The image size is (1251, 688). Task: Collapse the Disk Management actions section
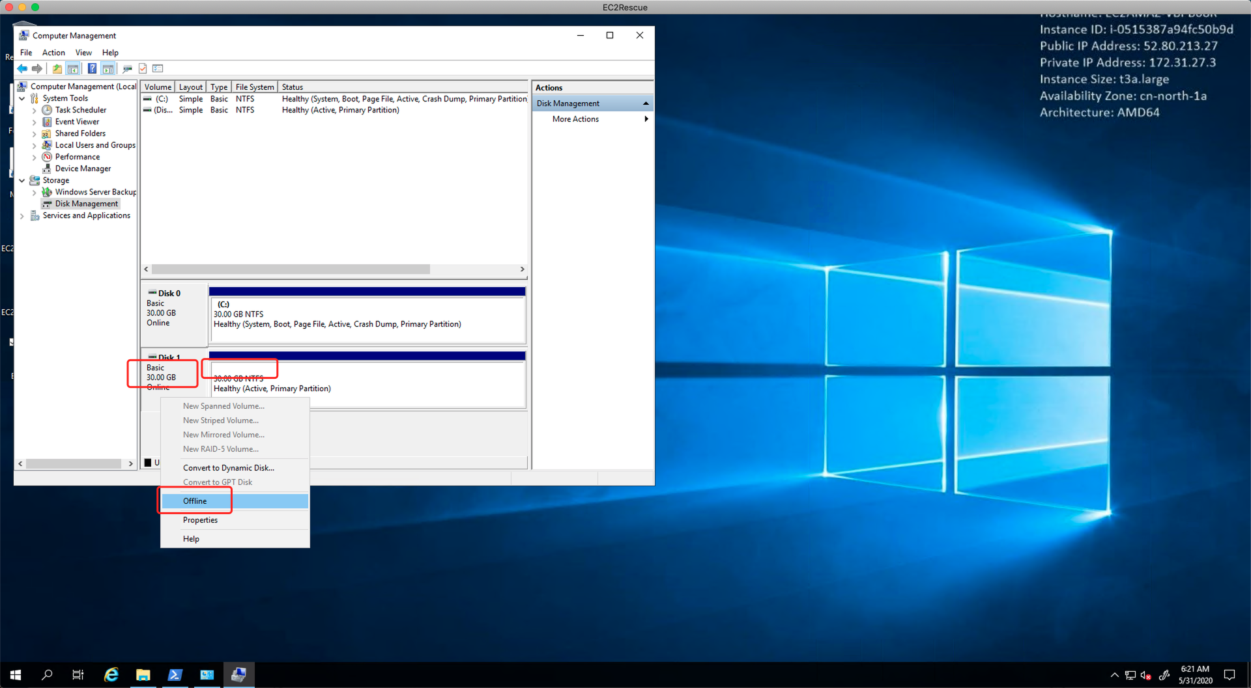tap(645, 103)
